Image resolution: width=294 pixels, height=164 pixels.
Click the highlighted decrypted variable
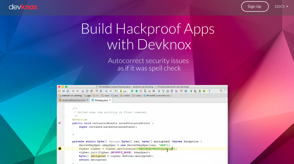98,156
